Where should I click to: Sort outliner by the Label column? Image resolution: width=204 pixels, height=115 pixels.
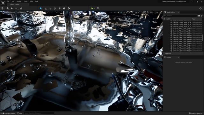pos(169,19)
